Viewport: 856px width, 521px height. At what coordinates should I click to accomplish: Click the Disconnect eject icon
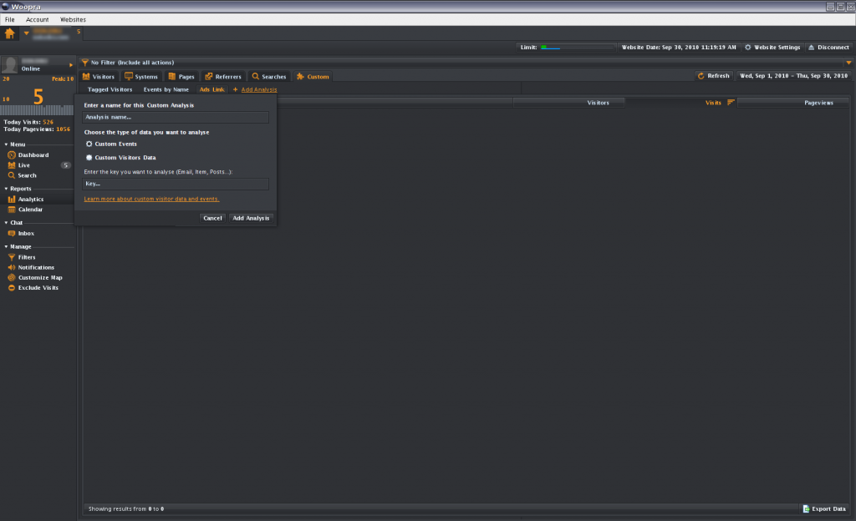point(811,48)
